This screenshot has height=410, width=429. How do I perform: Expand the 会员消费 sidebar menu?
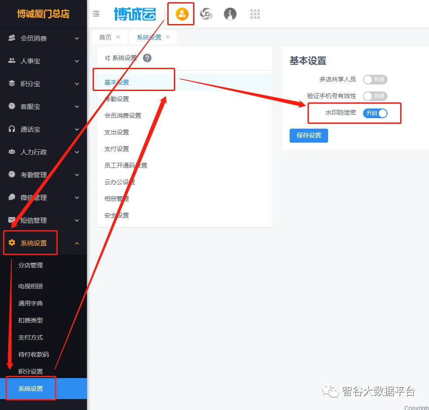[x=43, y=39]
